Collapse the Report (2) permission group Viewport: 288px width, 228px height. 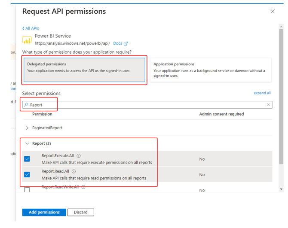(x=28, y=143)
